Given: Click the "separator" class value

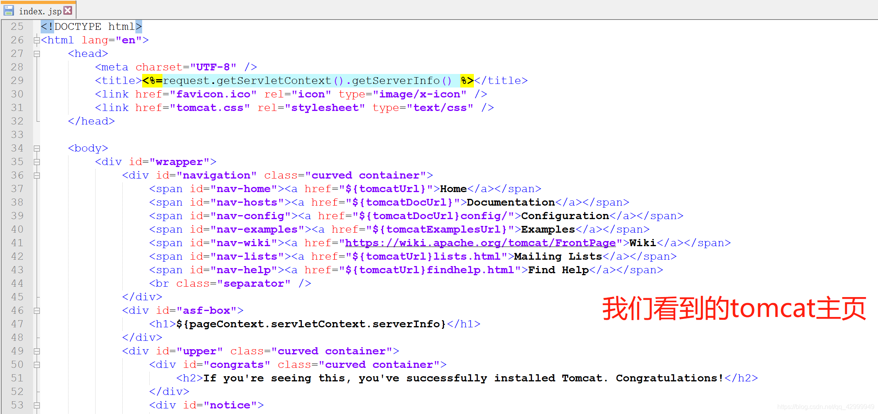Looking at the screenshot, I should click(254, 284).
